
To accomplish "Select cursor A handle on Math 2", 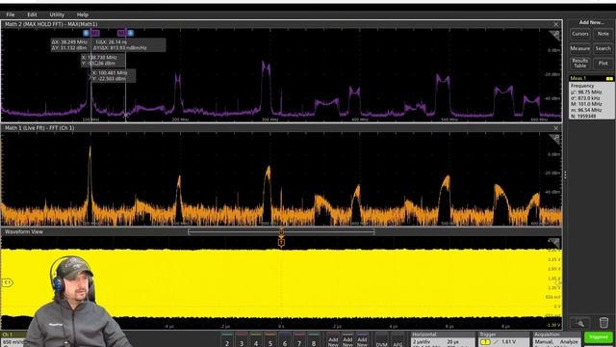I will coord(131,33).
